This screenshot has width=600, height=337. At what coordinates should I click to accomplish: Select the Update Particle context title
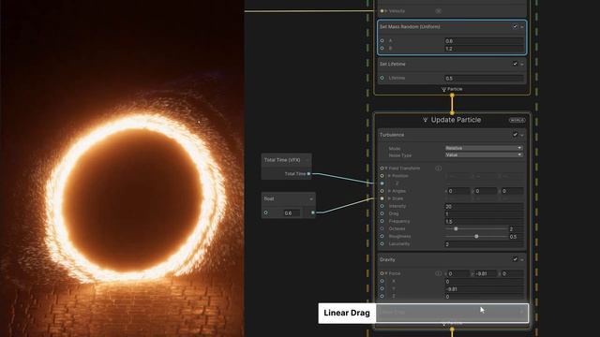456,120
